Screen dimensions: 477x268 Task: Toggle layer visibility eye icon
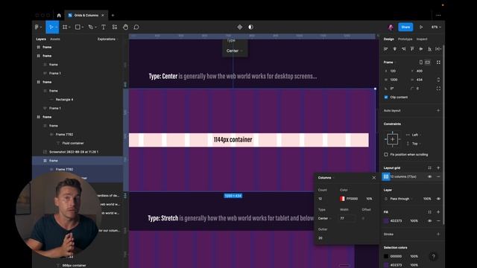click(438, 199)
